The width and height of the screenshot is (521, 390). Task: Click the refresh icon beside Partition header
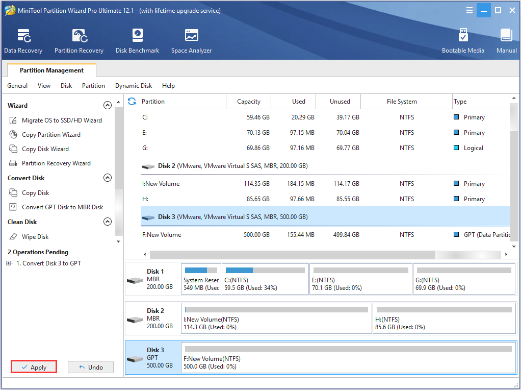(x=132, y=102)
